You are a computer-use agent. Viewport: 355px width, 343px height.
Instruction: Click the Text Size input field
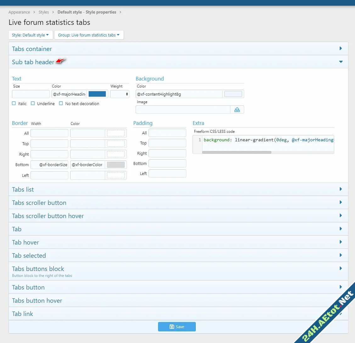pyautogui.click(x=31, y=94)
